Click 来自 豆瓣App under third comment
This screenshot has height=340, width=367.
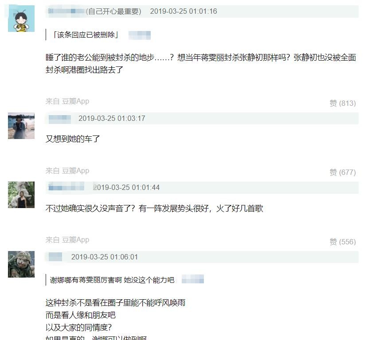(67, 240)
